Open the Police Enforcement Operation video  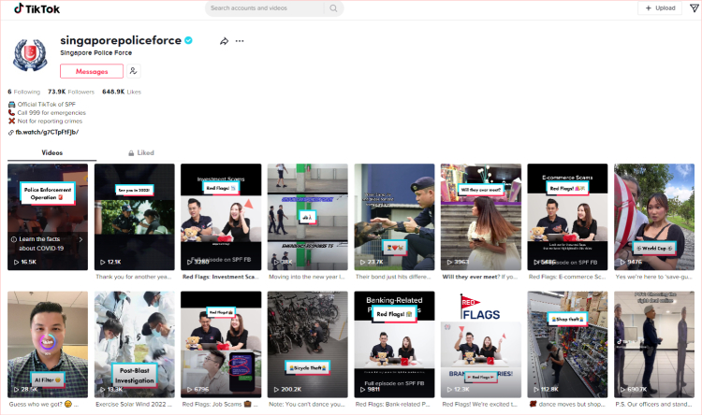point(47,201)
